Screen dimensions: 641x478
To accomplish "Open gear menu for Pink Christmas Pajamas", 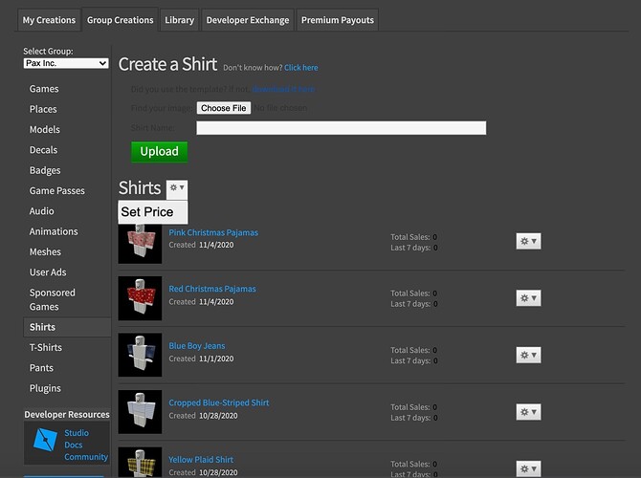I will tap(528, 241).
